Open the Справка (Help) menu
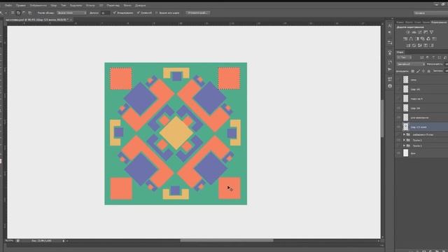Screen dimensions: 448x252 (x=140, y=5)
